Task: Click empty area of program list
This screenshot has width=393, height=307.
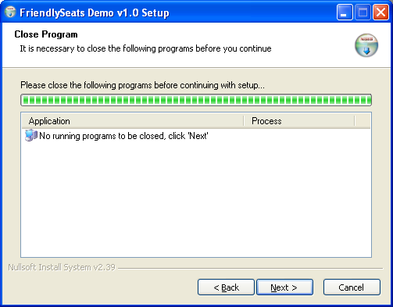Action: click(196, 199)
